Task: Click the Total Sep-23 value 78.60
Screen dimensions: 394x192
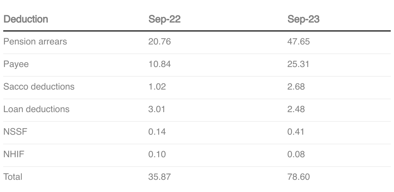Action: pyautogui.click(x=298, y=177)
